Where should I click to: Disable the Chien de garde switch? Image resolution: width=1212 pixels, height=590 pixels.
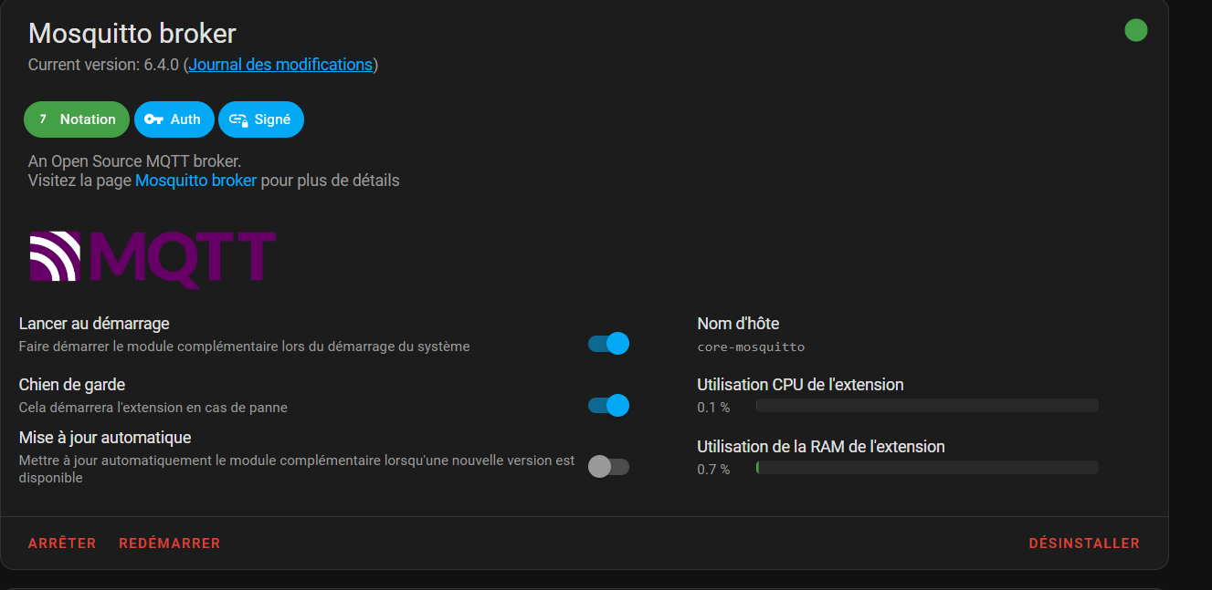coord(608,405)
